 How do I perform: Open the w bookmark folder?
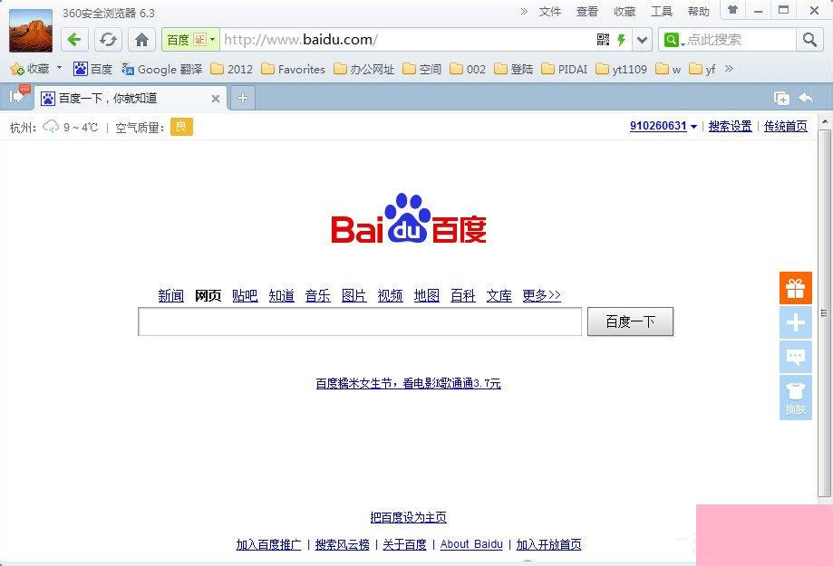[x=668, y=69]
